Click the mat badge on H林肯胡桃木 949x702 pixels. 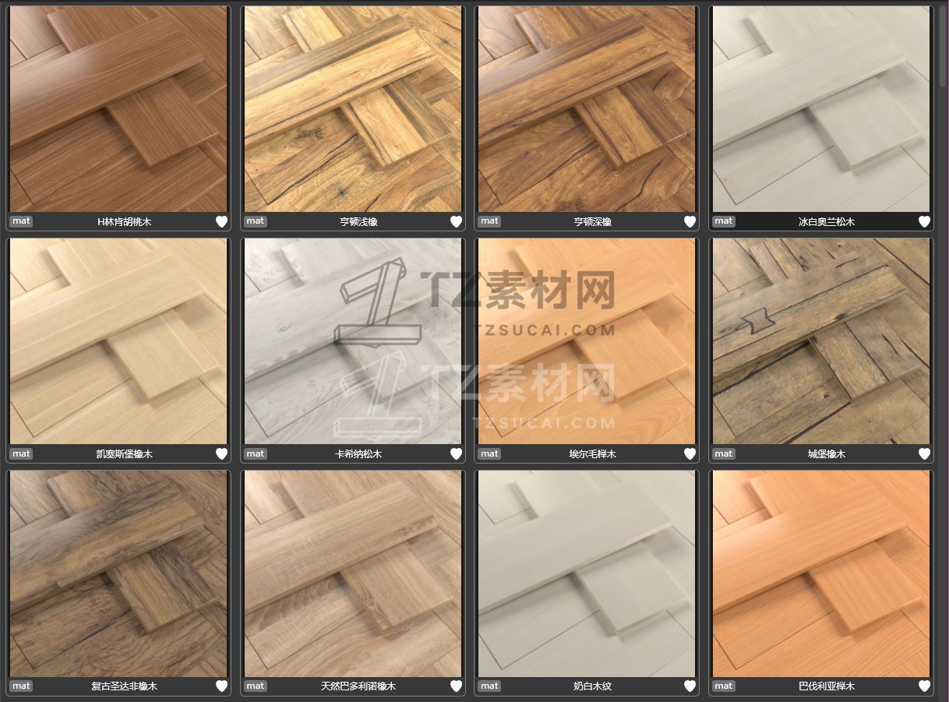[21, 221]
